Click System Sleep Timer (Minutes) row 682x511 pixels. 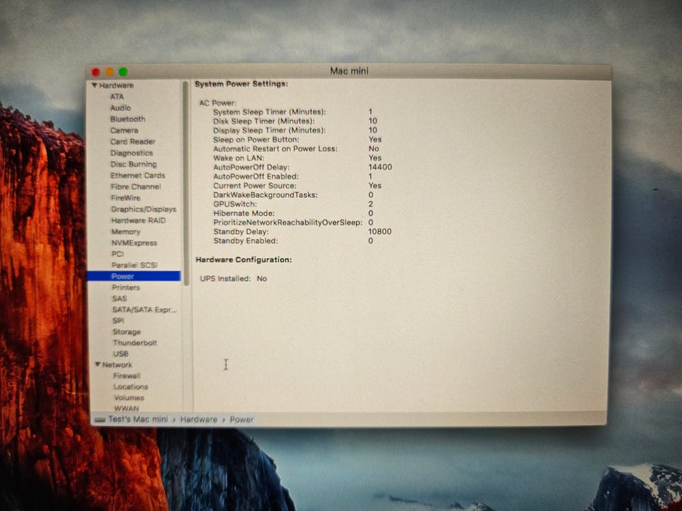tap(293, 112)
